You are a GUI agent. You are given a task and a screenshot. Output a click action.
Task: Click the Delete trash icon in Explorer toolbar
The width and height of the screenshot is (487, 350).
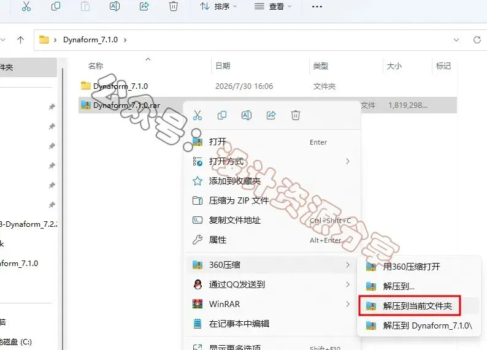pos(174,6)
